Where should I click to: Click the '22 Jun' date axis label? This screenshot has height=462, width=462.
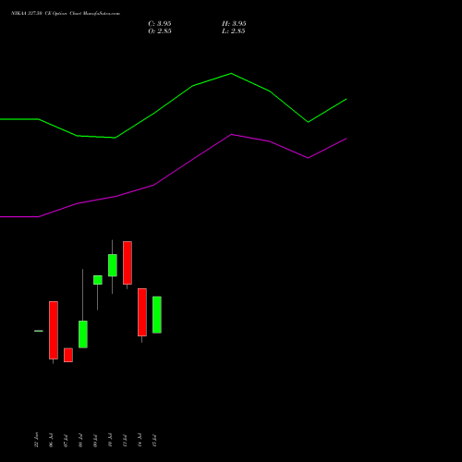(36, 440)
